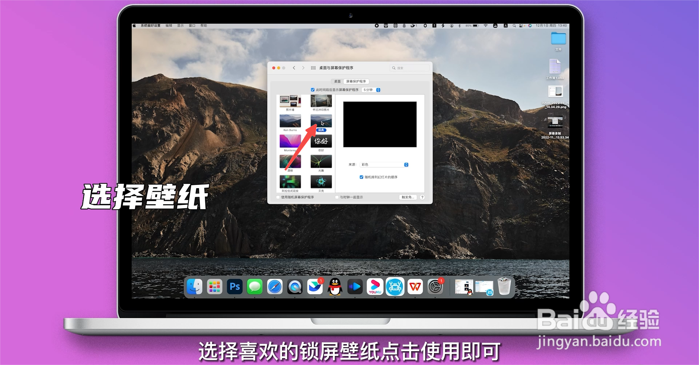Click the WPS icon in menu bar

pos(386,25)
